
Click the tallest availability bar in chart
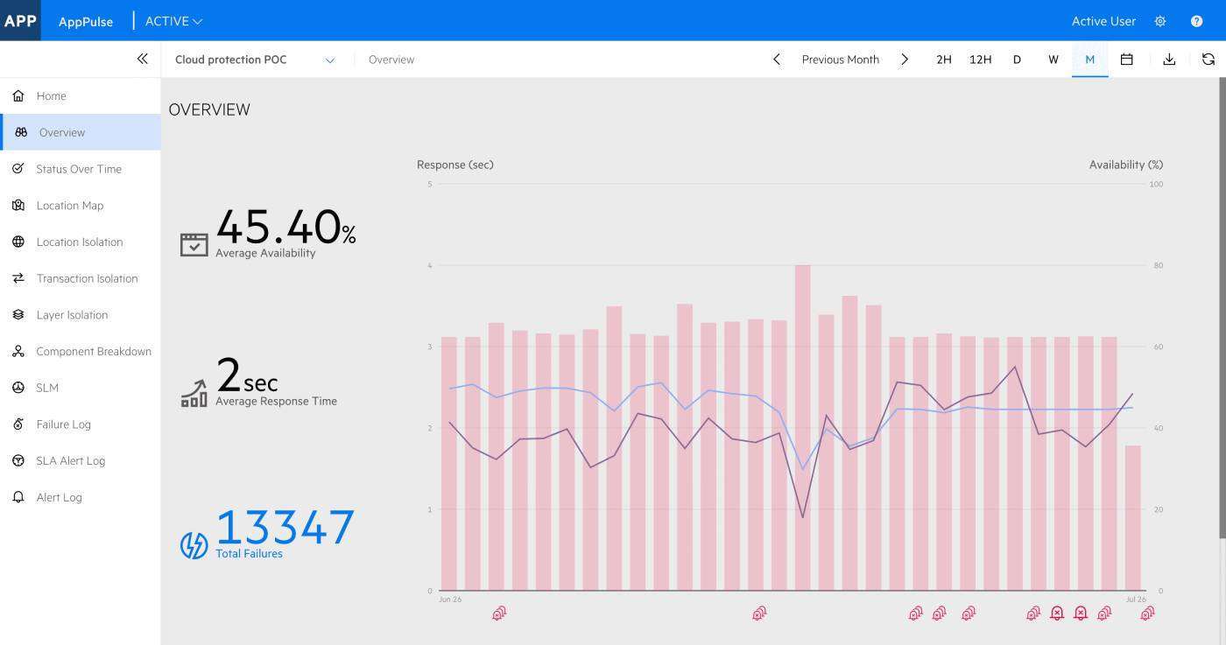[x=802, y=427]
